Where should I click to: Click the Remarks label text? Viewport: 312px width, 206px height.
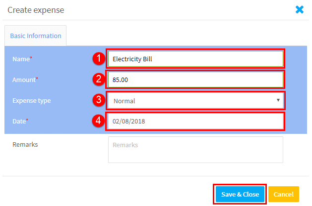tap(25, 145)
